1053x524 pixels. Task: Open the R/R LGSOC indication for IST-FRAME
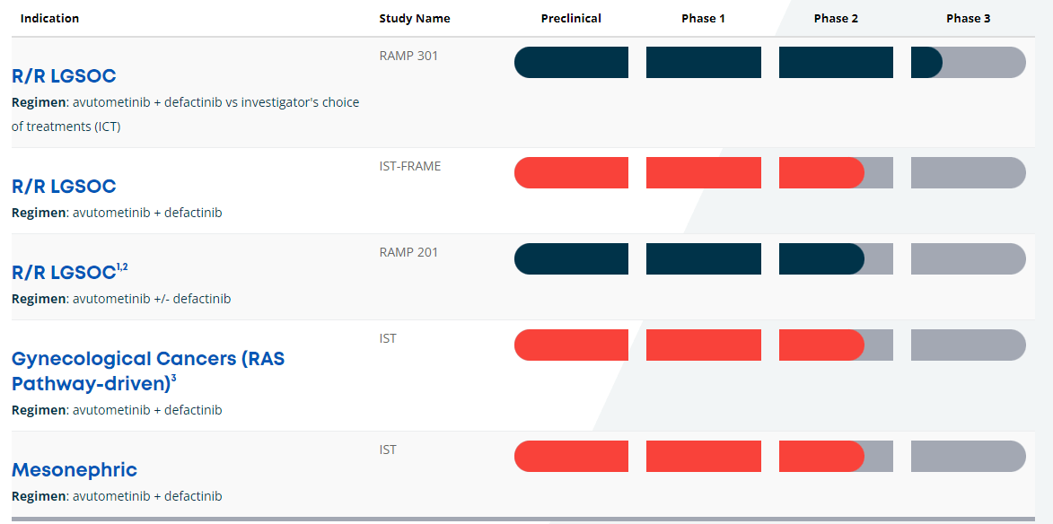pyautogui.click(x=64, y=187)
